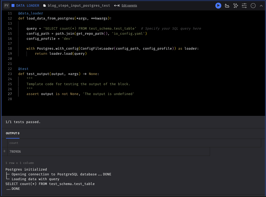Click the final '... DONE' log line

tap(13, 189)
